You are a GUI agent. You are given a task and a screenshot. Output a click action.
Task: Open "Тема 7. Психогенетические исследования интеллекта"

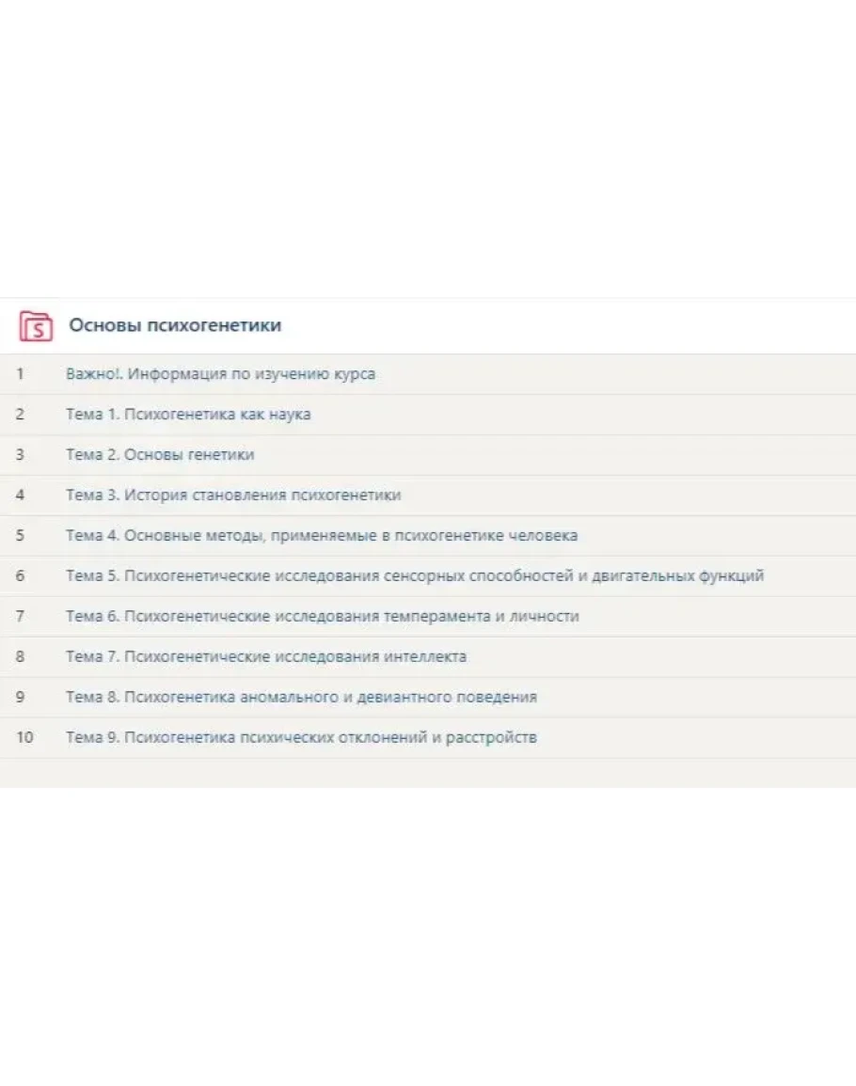[266, 657]
